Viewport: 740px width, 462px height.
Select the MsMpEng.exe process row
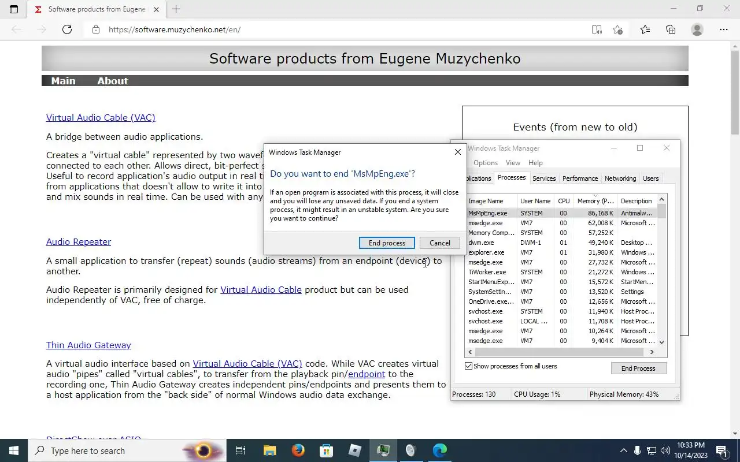(561, 213)
